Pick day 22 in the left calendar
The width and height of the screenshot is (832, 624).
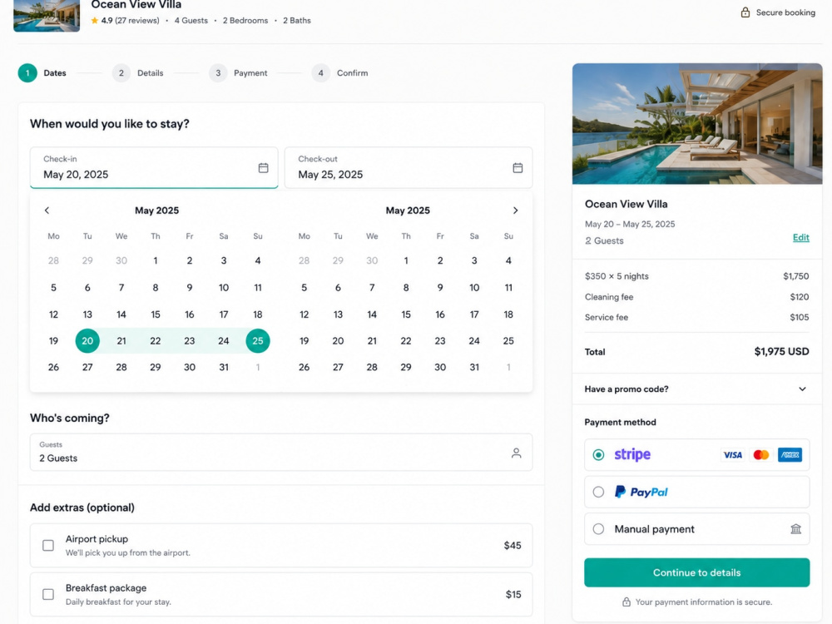coord(156,340)
